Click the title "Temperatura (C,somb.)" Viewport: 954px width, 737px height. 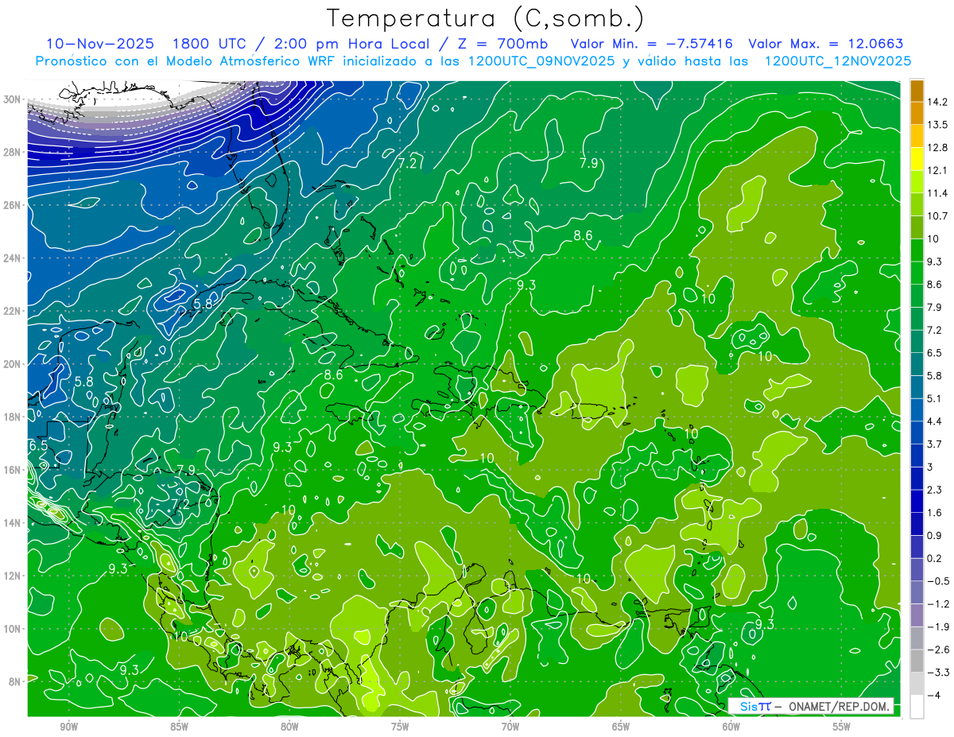tap(486, 18)
